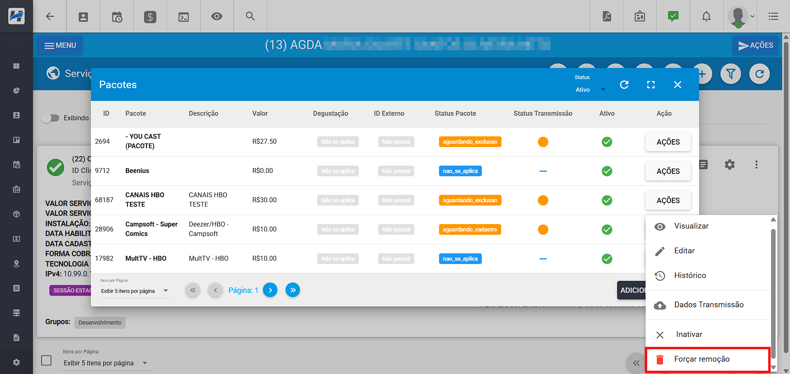
Task: Toggle the Exibindo switch
Action: click(50, 118)
